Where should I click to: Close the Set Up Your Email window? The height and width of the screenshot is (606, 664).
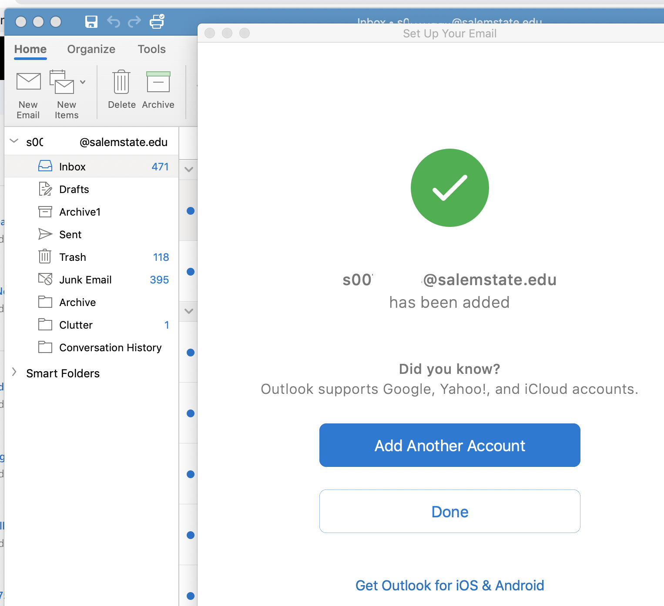tap(210, 33)
